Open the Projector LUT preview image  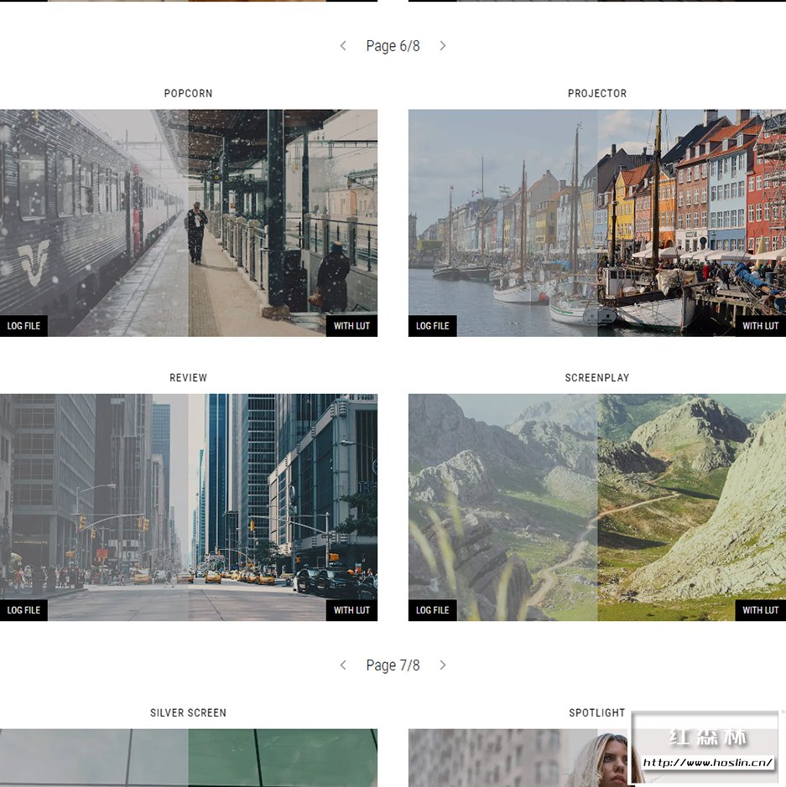click(x=597, y=223)
